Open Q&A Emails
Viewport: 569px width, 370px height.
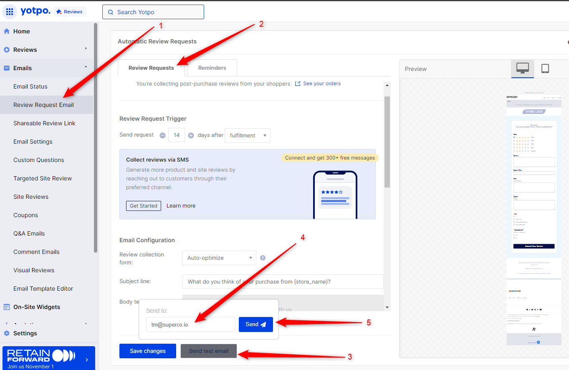[29, 233]
